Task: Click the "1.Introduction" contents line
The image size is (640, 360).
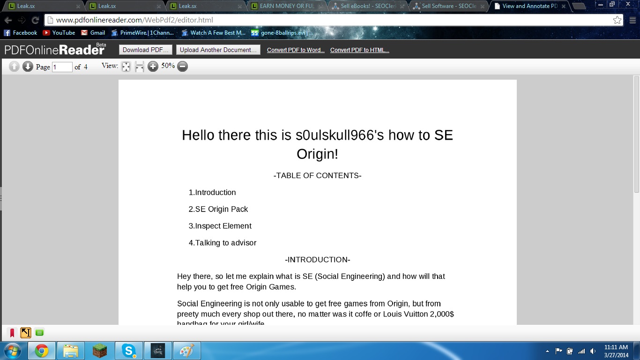Action: point(212,193)
